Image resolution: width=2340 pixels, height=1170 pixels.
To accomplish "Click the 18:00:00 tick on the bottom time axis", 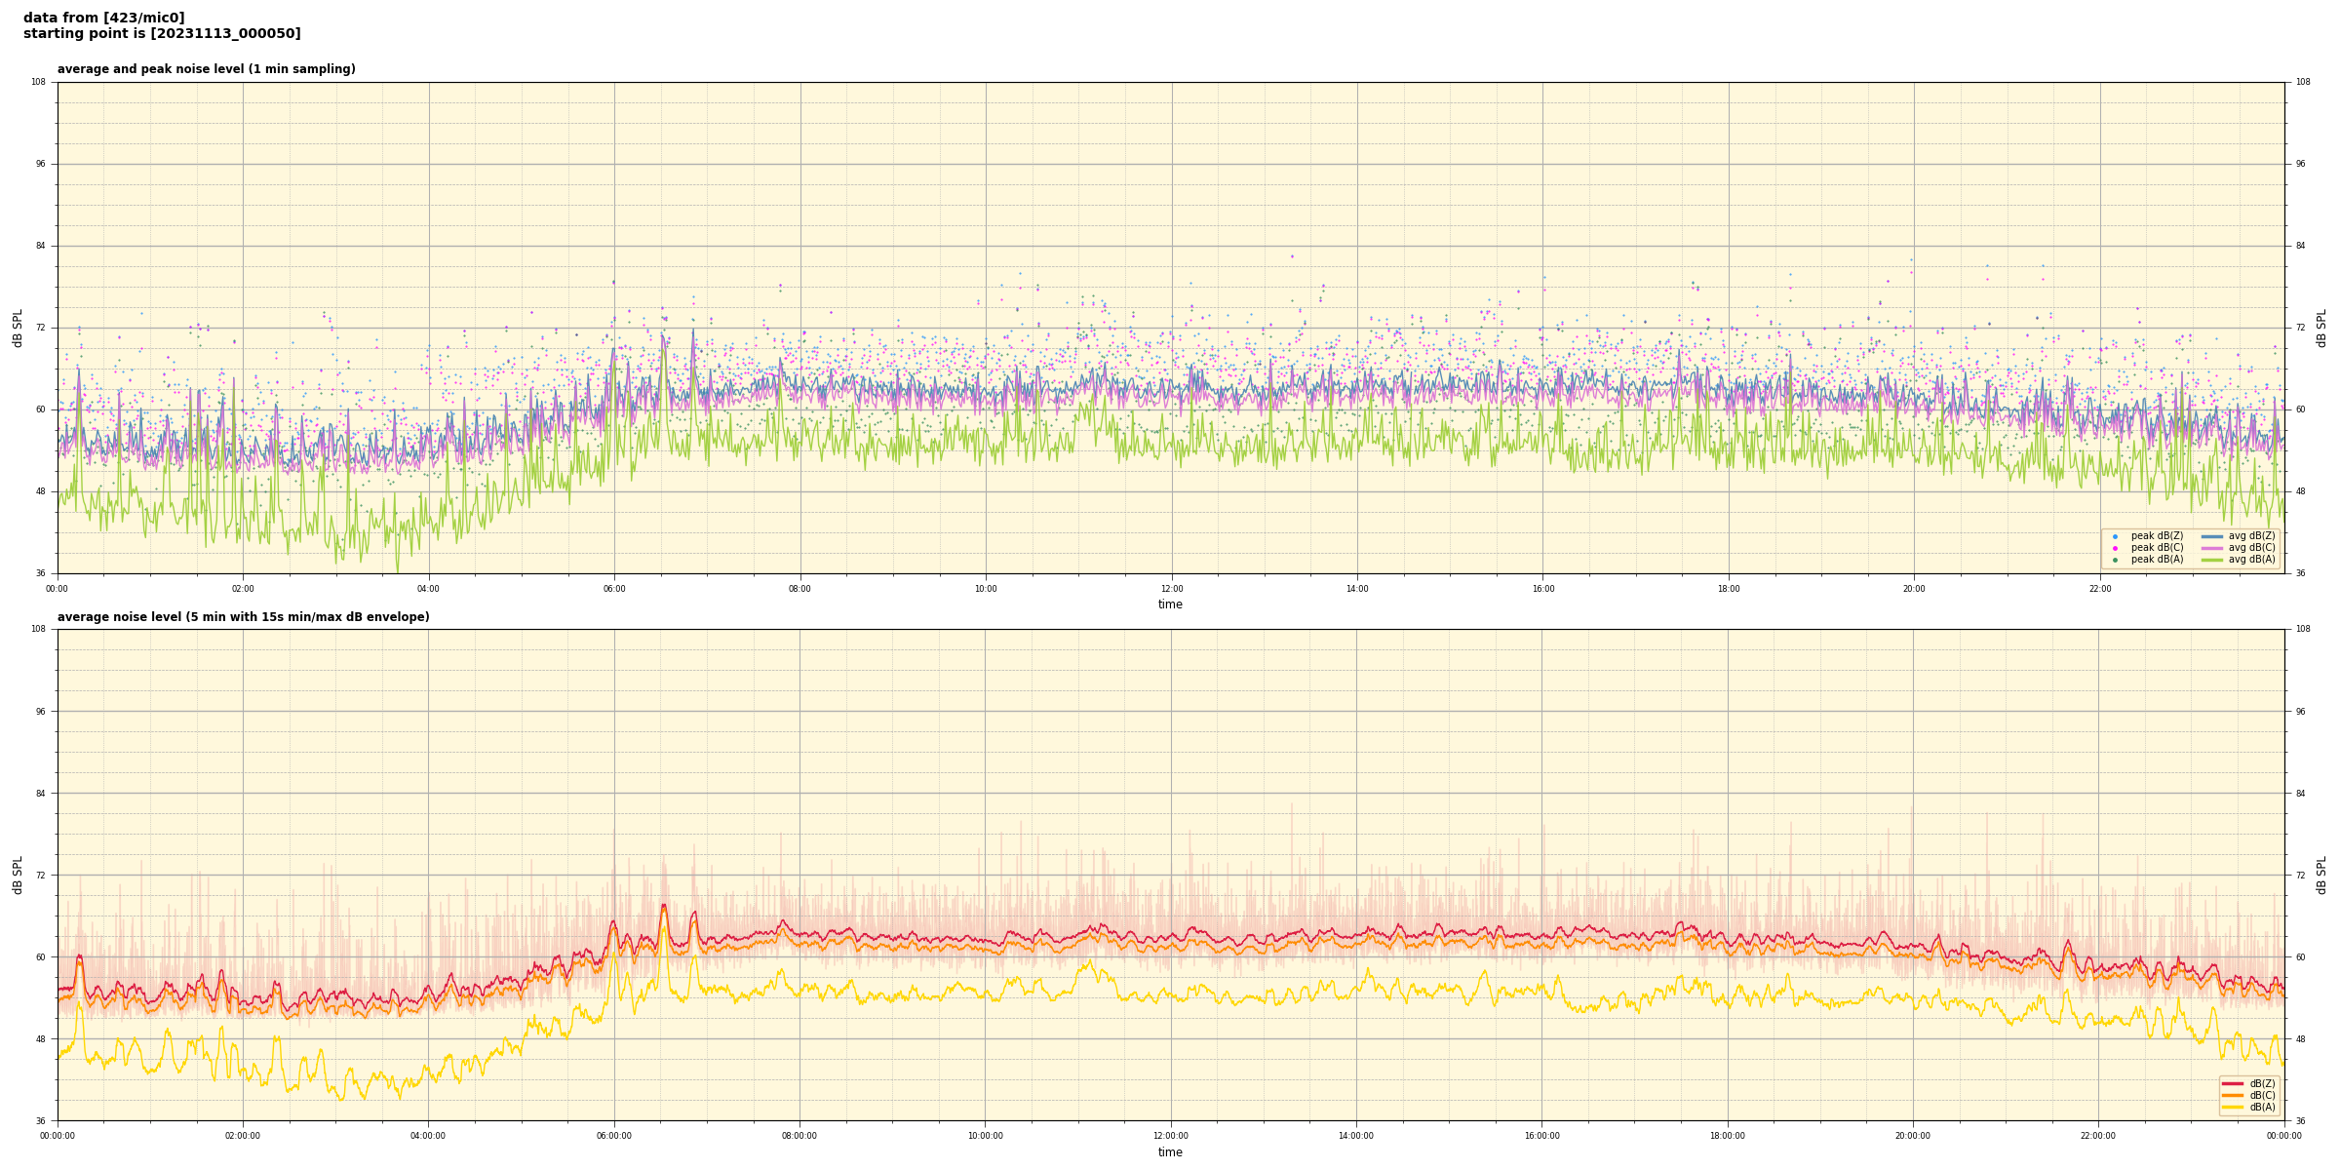I will (1727, 1136).
